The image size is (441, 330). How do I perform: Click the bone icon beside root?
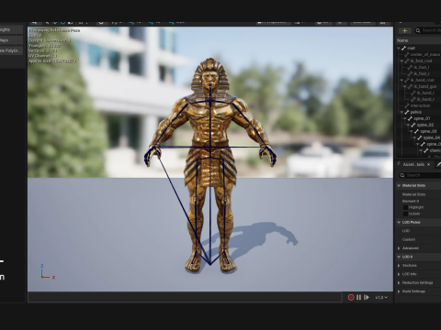pos(403,48)
